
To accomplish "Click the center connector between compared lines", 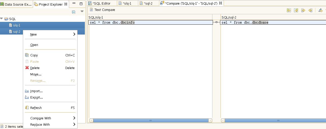I will [x=216, y=22].
